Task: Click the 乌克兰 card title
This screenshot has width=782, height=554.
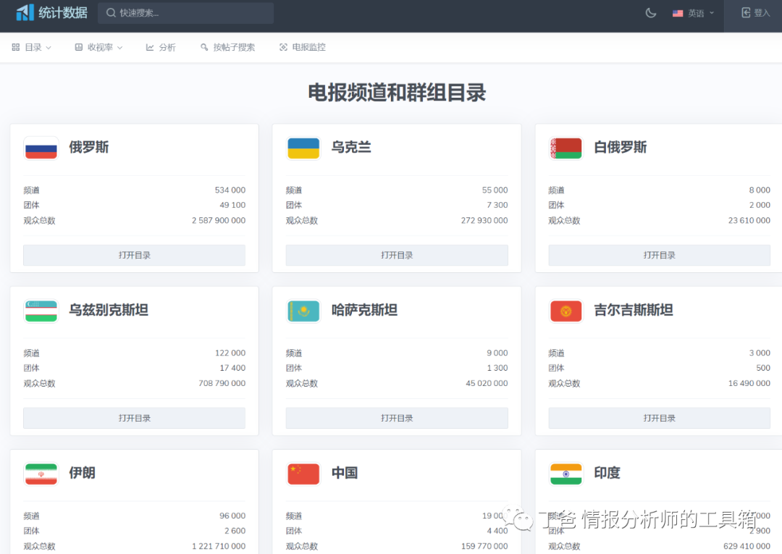Action: [351, 147]
